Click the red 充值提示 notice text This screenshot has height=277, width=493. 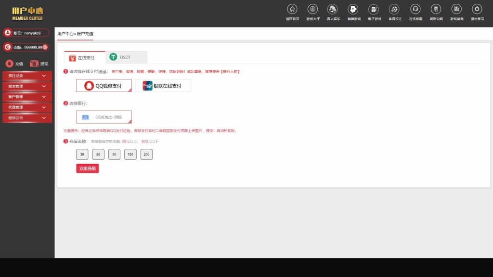(150, 131)
